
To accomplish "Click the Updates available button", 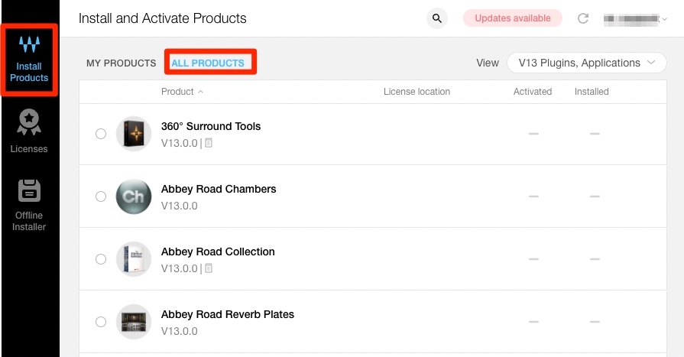I will click(x=513, y=18).
